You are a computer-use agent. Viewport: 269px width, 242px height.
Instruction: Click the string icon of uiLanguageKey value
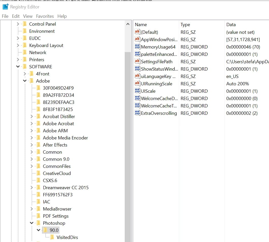coord(137,76)
